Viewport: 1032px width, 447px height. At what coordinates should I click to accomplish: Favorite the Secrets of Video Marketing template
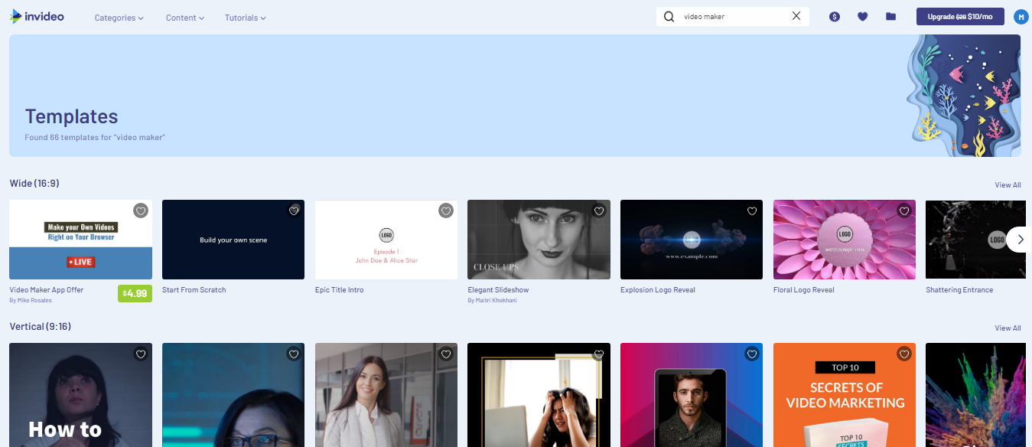(903, 354)
